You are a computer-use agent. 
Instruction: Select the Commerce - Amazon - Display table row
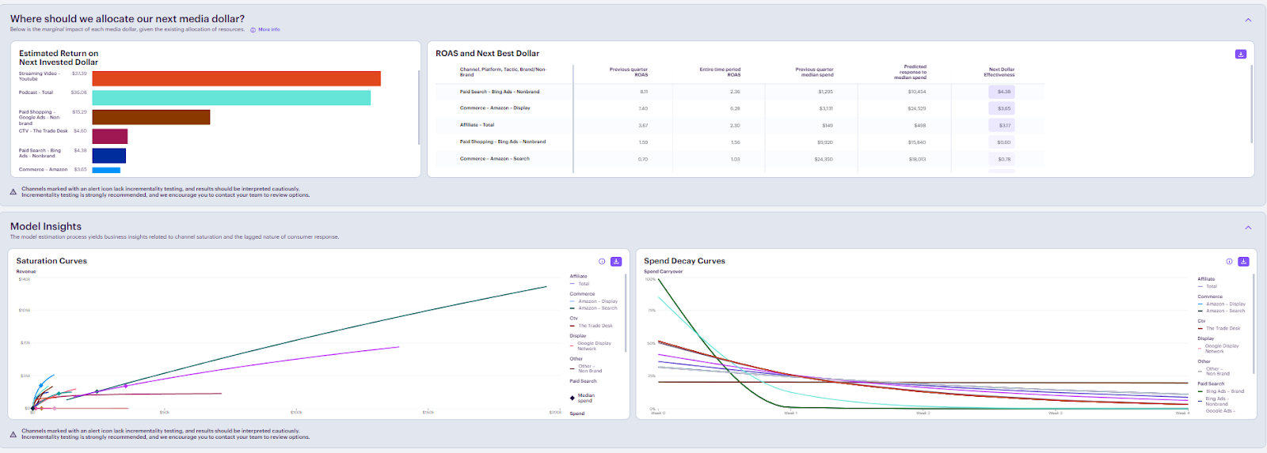tap(495, 108)
